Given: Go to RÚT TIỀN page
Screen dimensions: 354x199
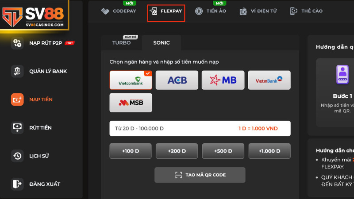Looking at the screenshot, I should click(31, 128).
